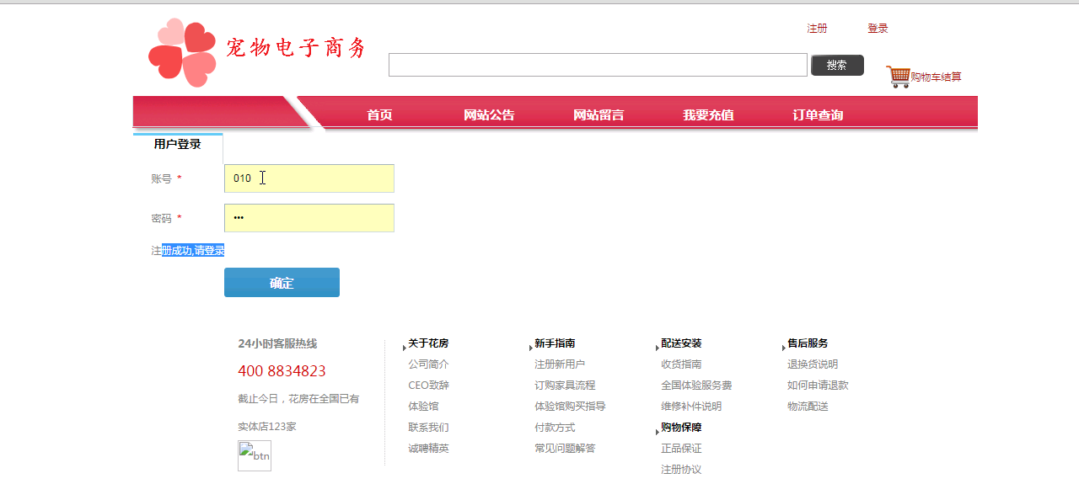Open the 登录 link at top
1079x484 pixels.
(x=878, y=29)
